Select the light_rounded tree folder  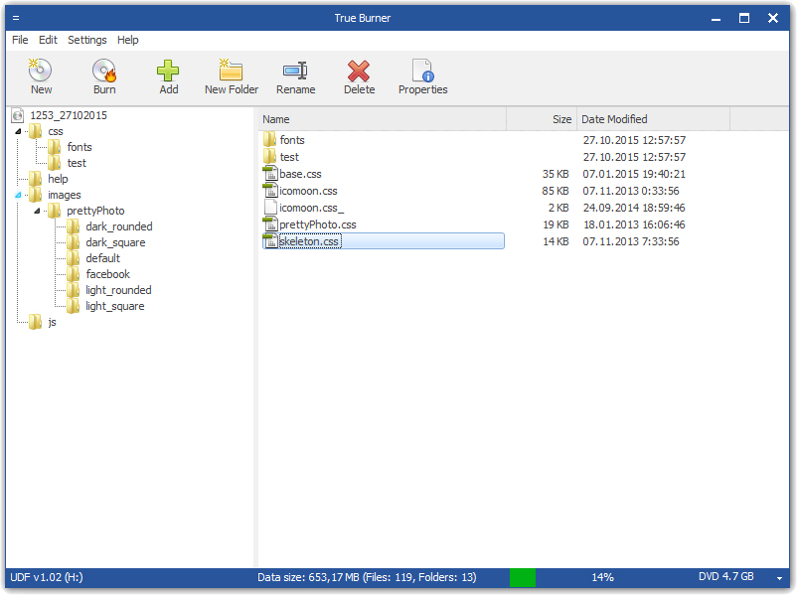point(118,290)
